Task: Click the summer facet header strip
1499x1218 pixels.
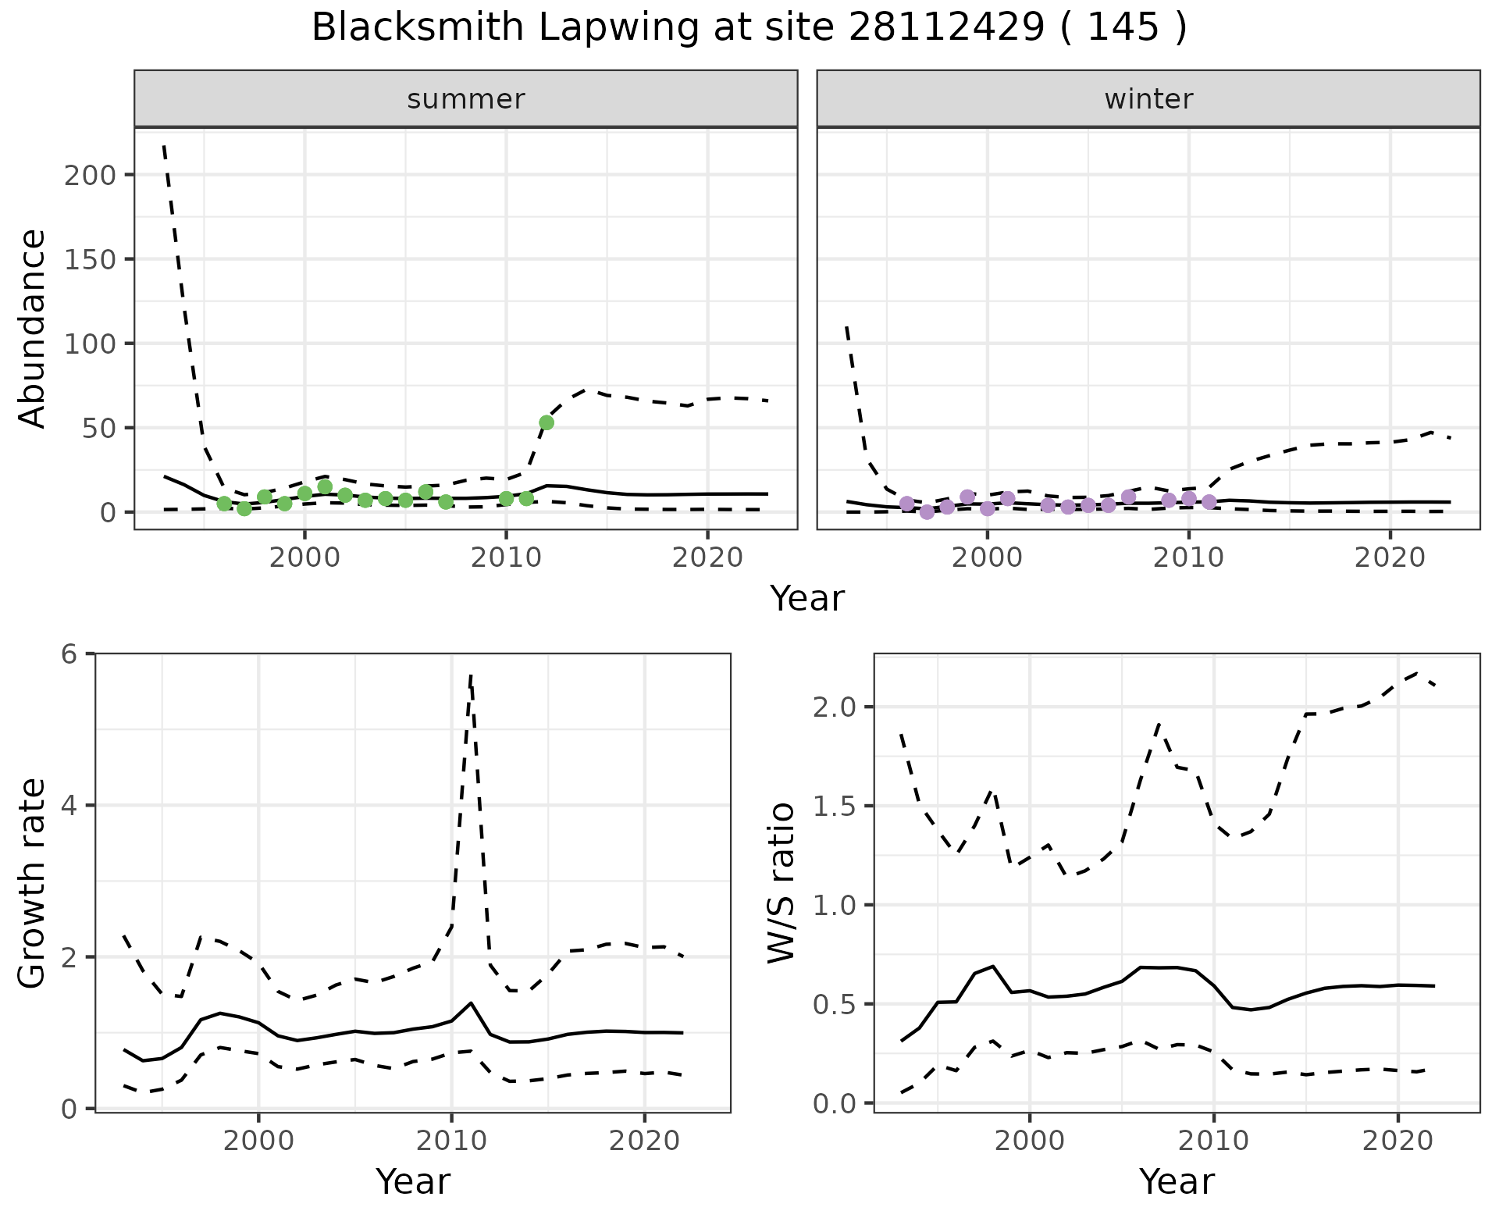Action: pos(465,99)
